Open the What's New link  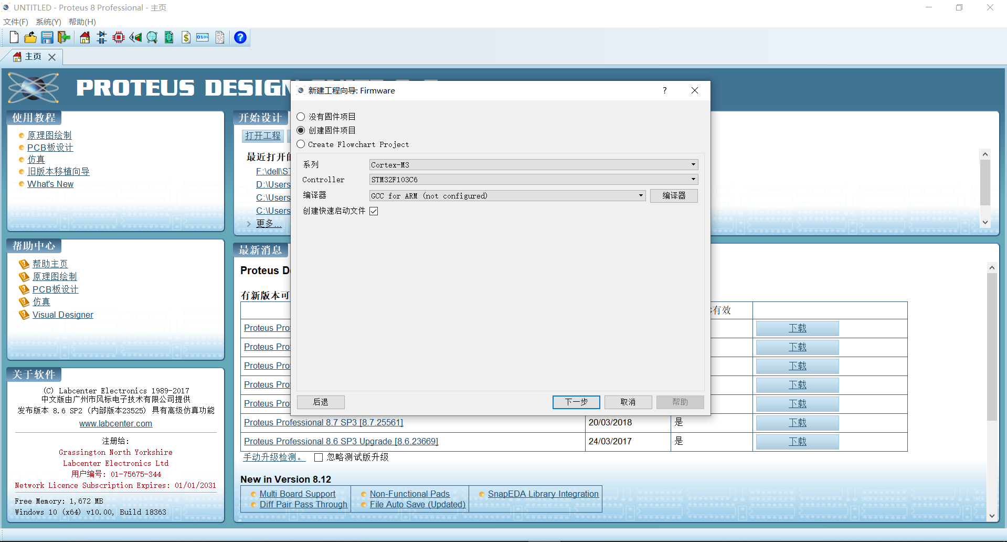tap(50, 184)
